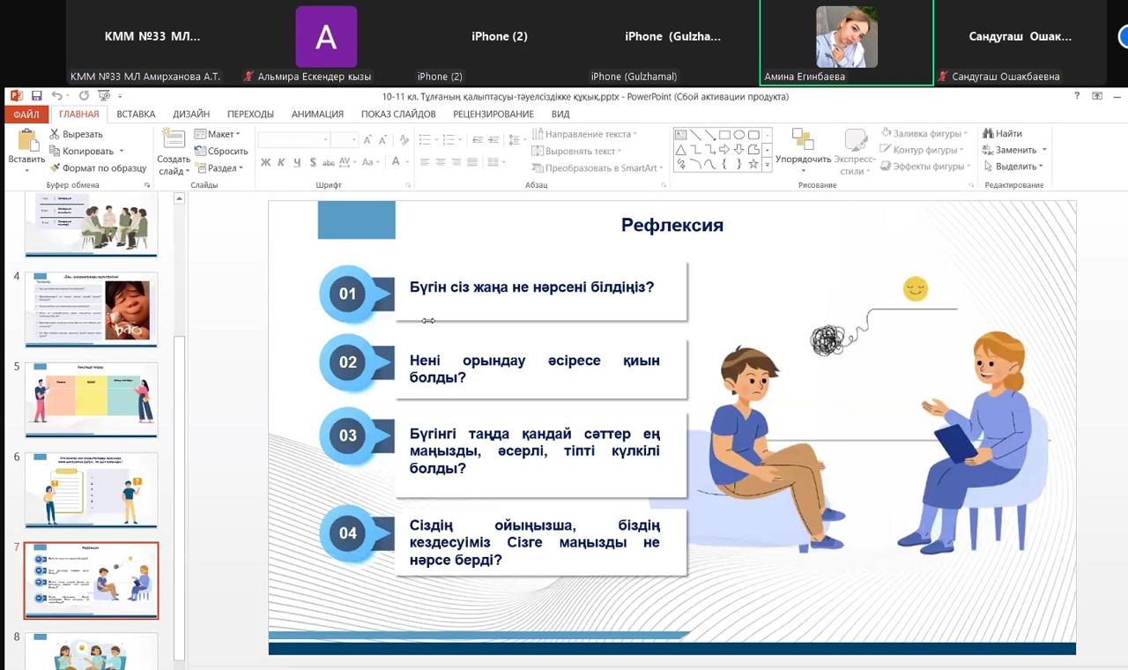The image size is (1128, 670).
Task: Click the Вставить (Paste) clipboard icon
Action: click(26, 143)
